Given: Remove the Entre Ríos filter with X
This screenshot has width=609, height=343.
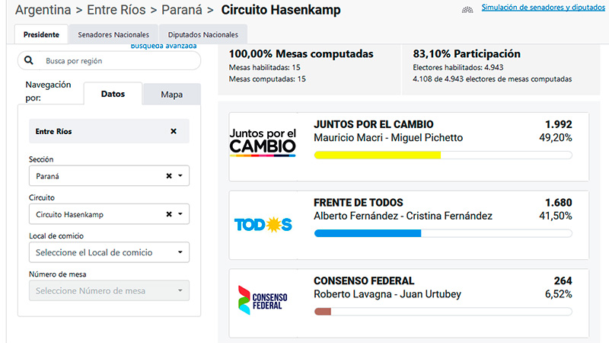Looking at the screenshot, I should tap(174, 131).
